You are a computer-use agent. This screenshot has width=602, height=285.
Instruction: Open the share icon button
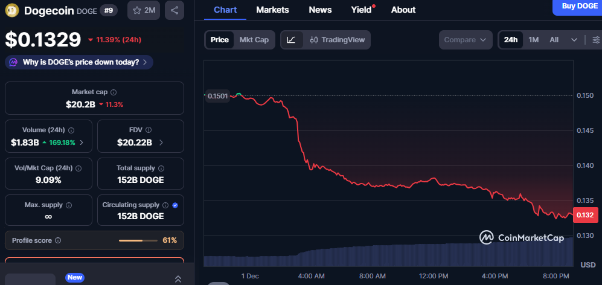click(175, 10)
